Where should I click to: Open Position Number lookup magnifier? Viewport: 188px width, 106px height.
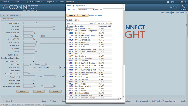pos(34,33)
